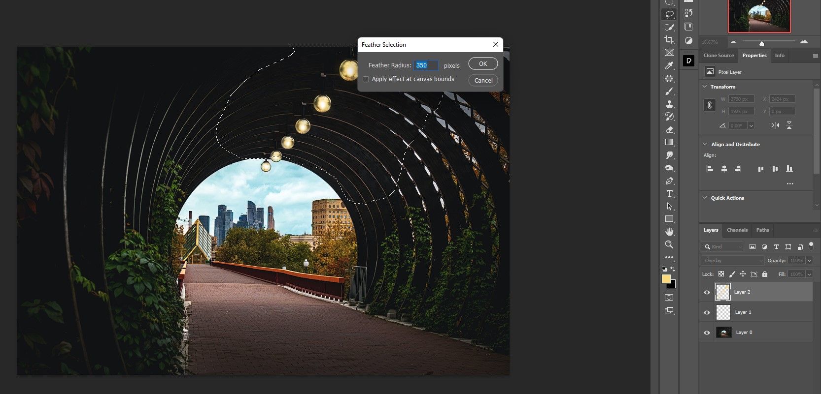This screenshot has height=394, width=821.
Task: Click the Feather Radius input field
Action: coord(426,65)
